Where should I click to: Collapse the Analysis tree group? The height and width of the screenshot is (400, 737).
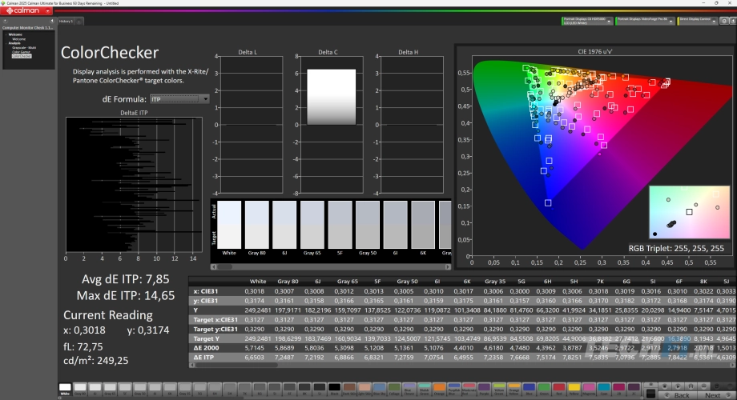point(6,44)
